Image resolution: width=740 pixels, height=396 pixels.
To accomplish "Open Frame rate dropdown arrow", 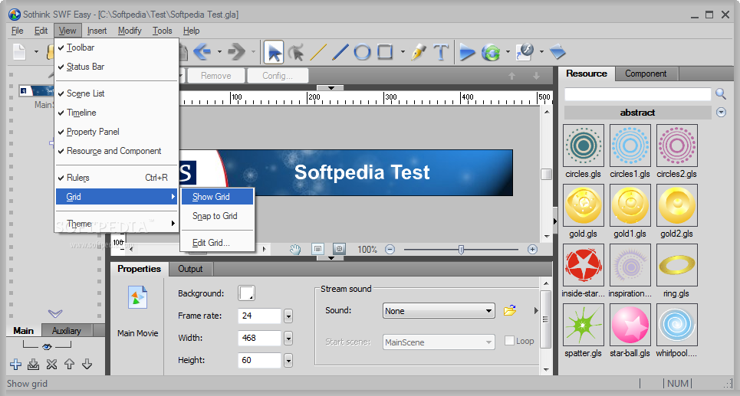I will [288, 316].
